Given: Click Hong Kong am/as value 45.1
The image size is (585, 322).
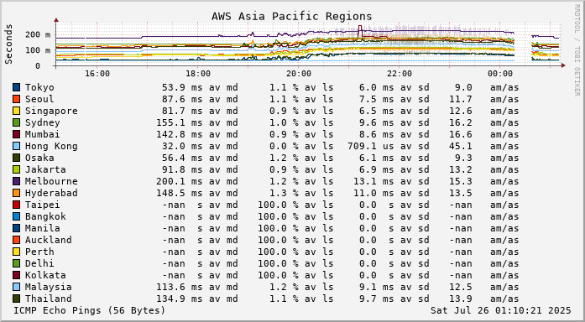Looking at the screenshot, I should 461,146.
